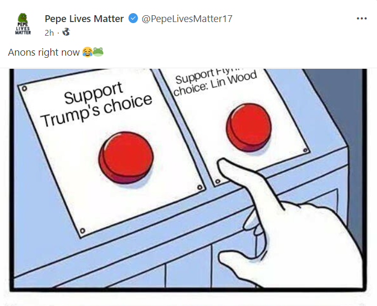Click the globe public-visibility icon

coord(66,33)
